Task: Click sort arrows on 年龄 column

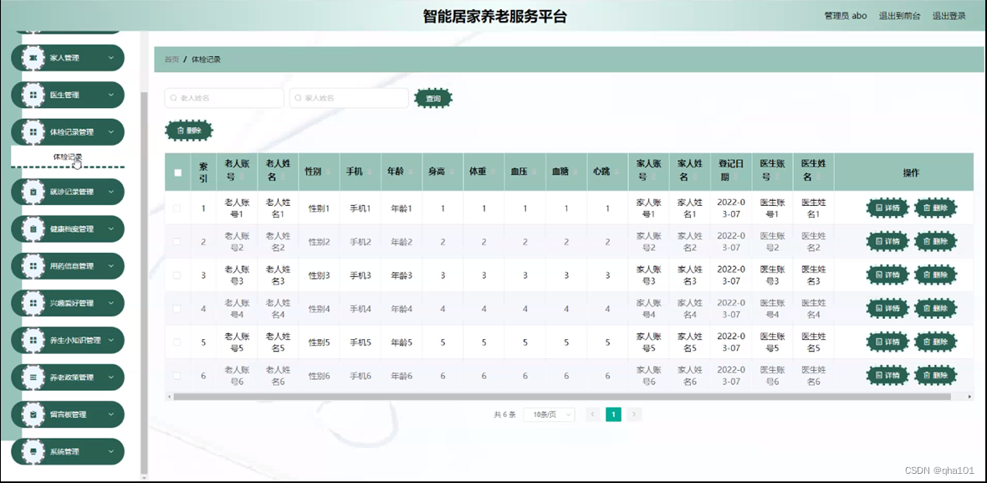Action: pyautogui.click(x=410, y=172)
